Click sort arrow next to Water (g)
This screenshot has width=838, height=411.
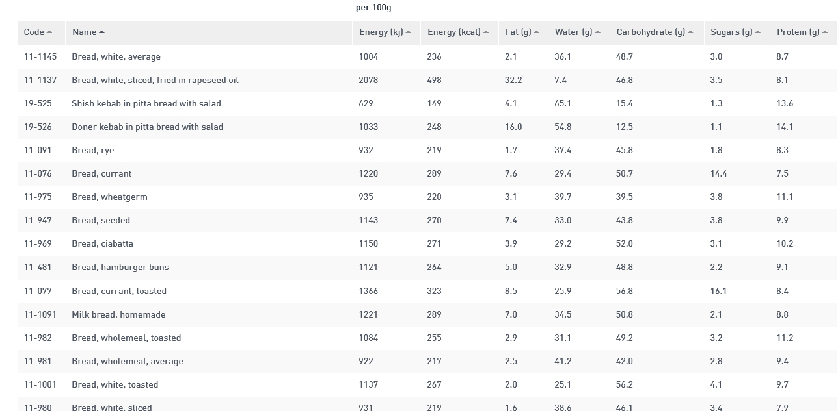pos(597,32)
